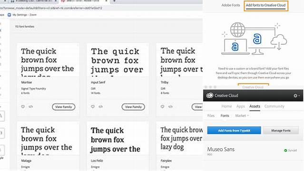The height and width of the screenshot is (171, 304).
Task: View Family for Input Serif
Action: click(133, 107)
